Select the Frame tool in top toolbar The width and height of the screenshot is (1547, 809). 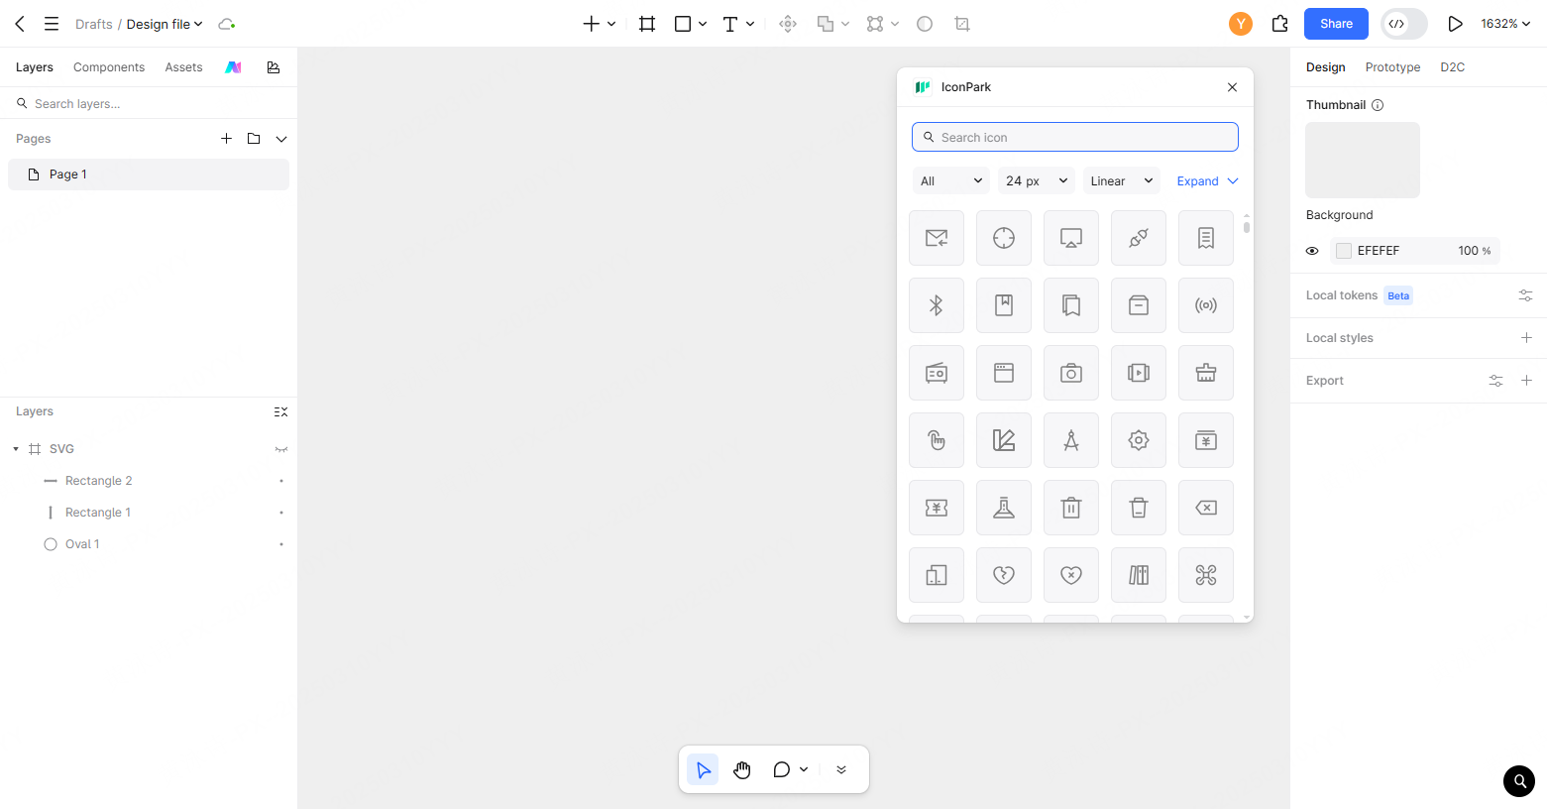click(647, 24)
